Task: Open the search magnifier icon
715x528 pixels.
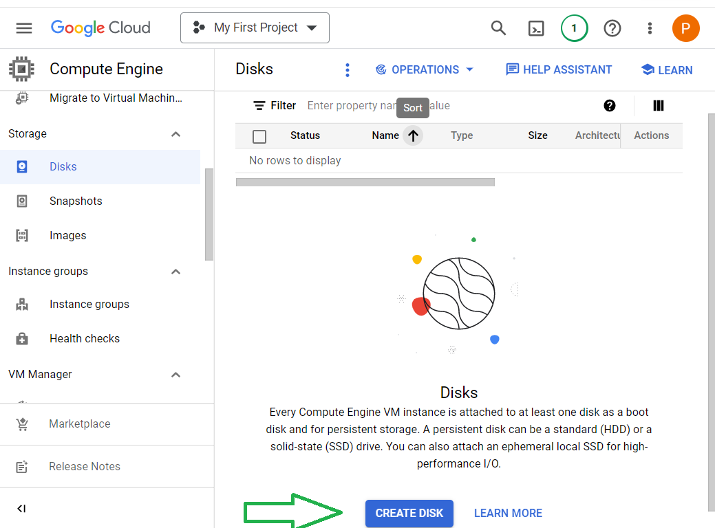Action: click(498, 28)
